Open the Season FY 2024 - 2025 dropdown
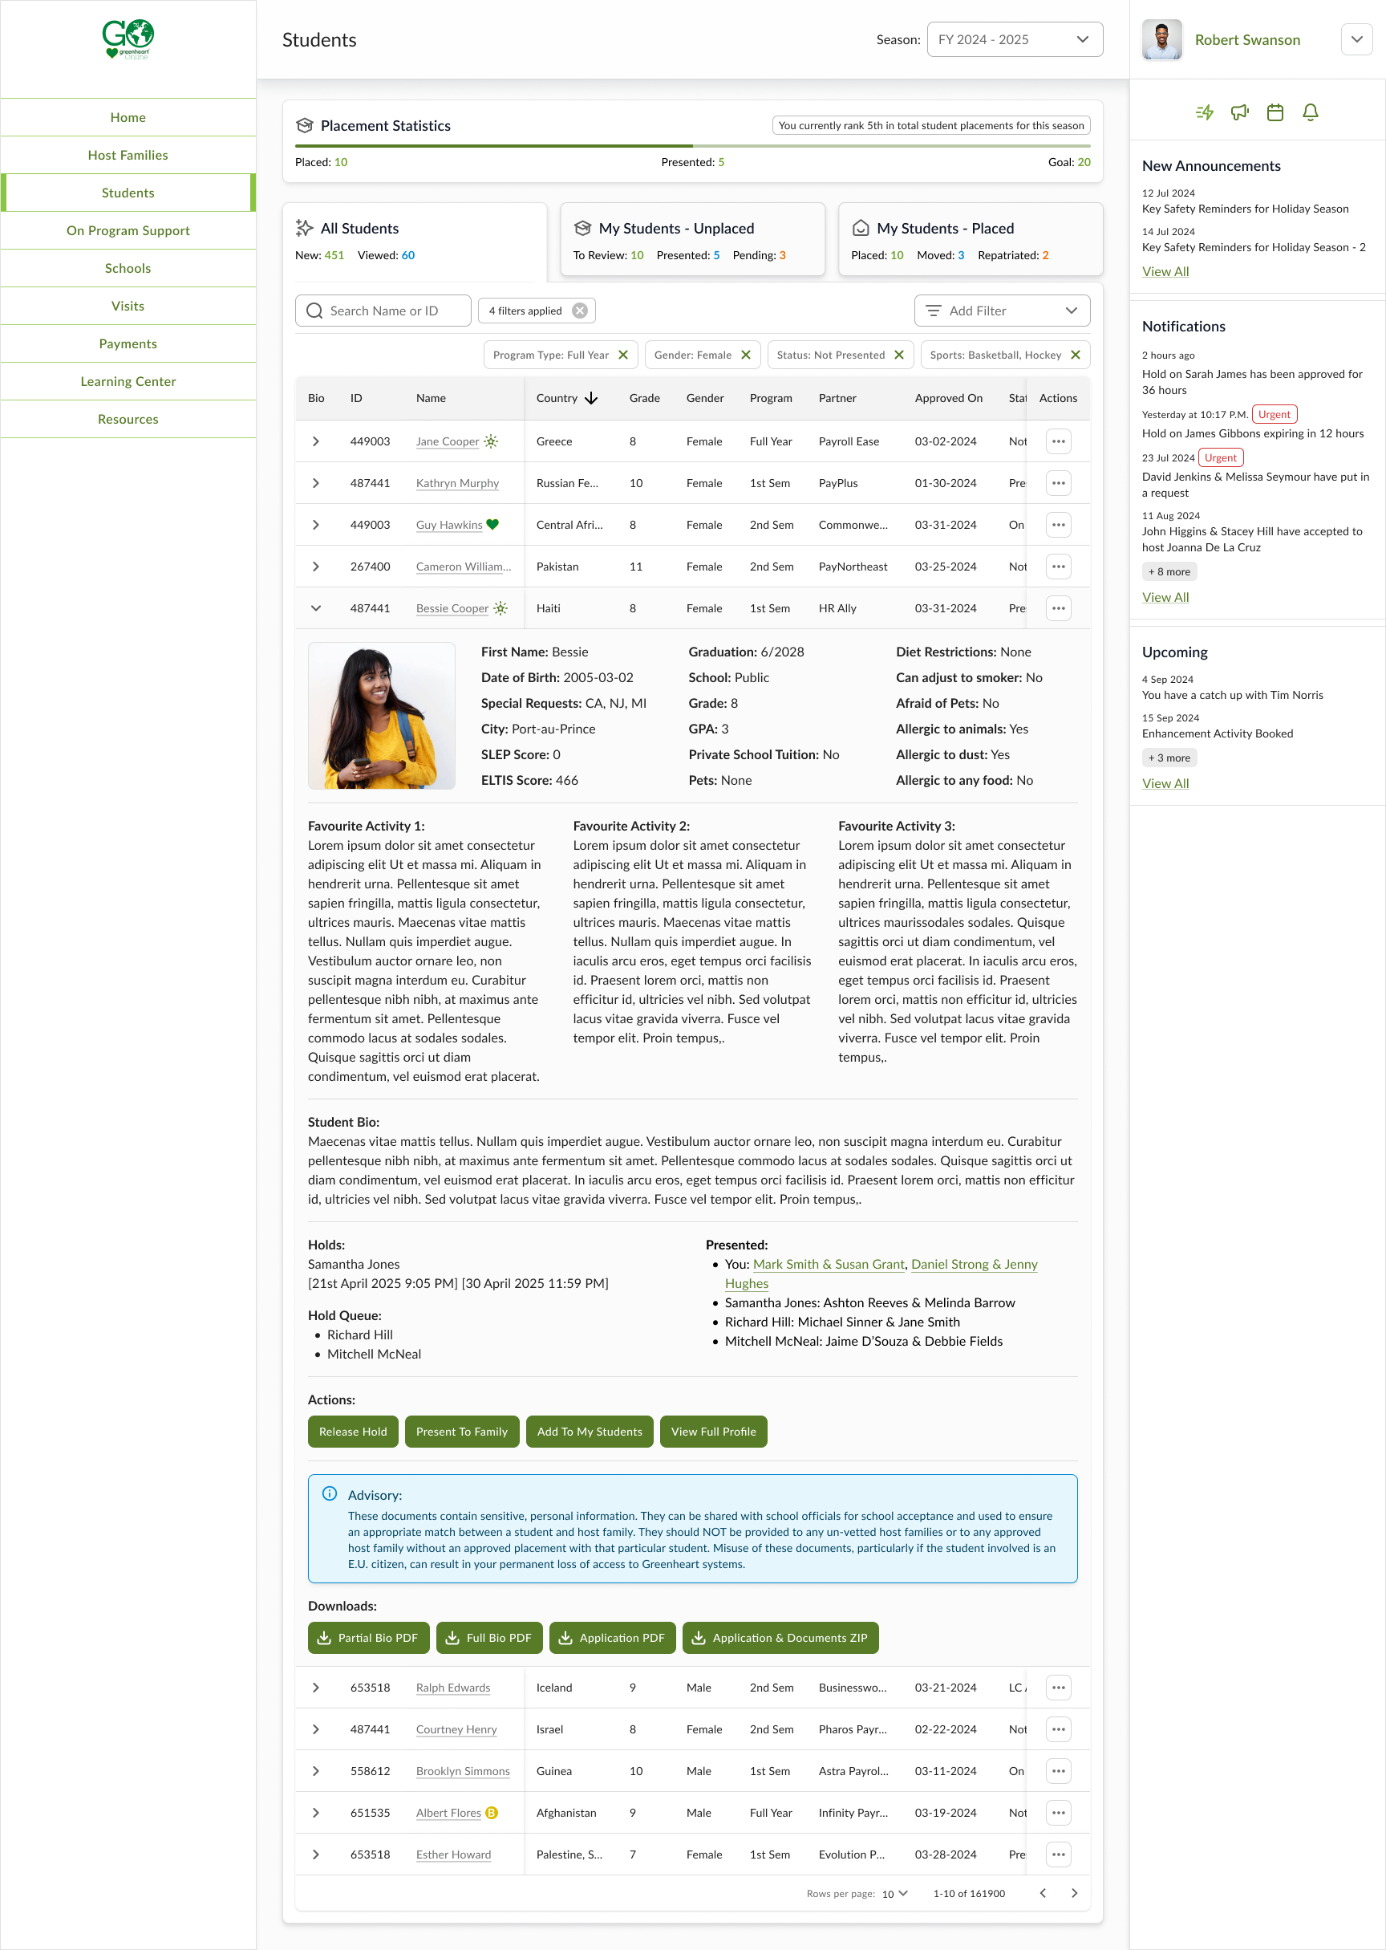Image resolution: width=1386 pixels, height=1950 pixels. pyautogui.click(x=1014, y=39)
